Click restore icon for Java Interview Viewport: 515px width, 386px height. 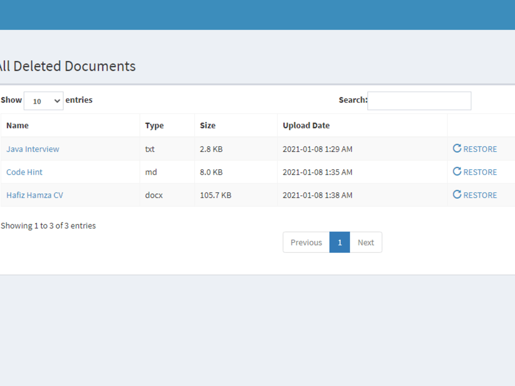[457, 148]
